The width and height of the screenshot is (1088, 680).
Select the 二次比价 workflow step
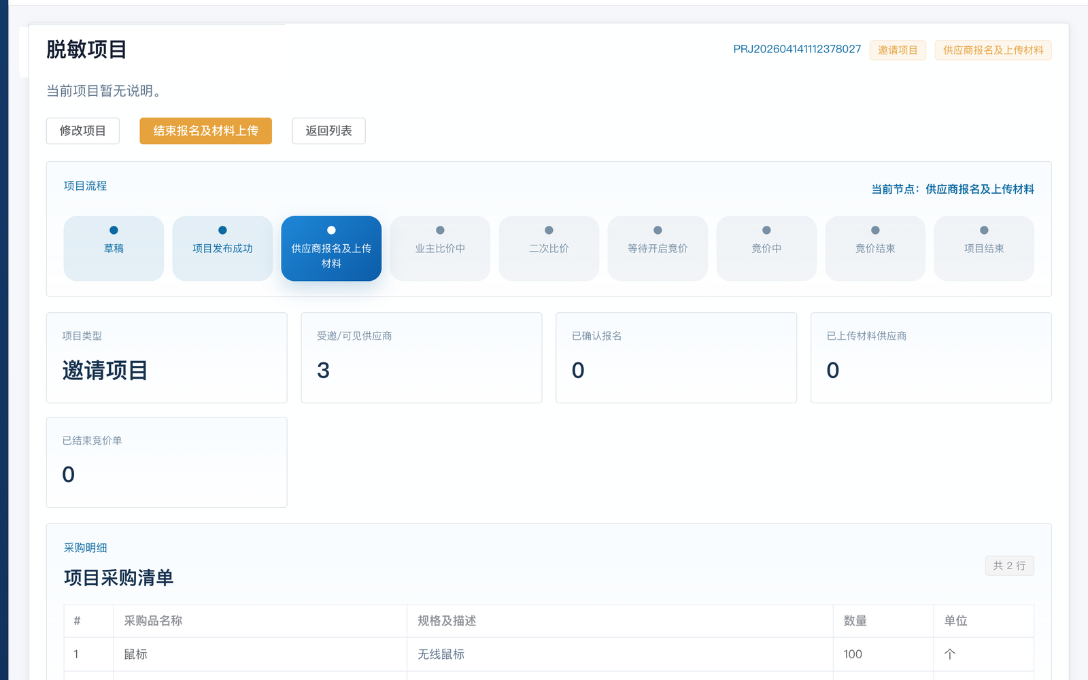pyautogui.click(x=549, y=248)
